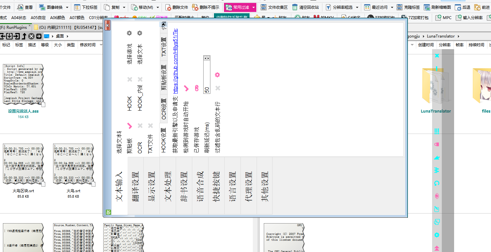Expand the 图像转换 dropdown arrow
491x252 pixels.
tap(67, 7)
